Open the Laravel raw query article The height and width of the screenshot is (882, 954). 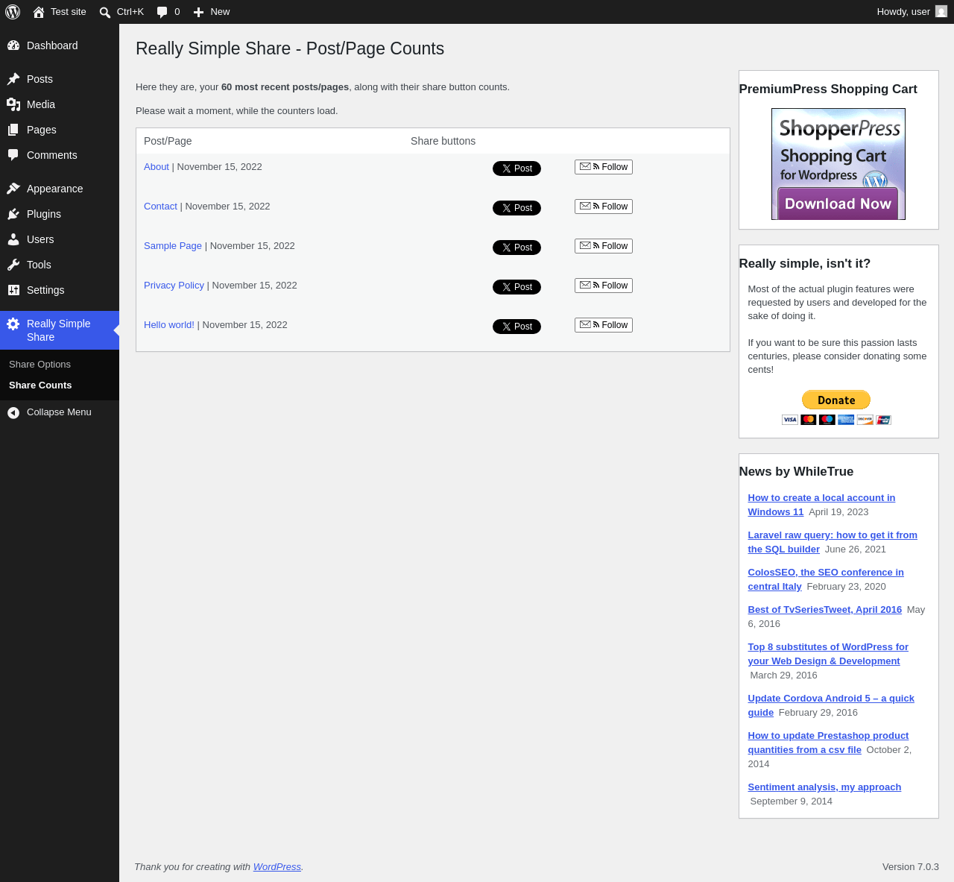pyautogui.click(x=833, y=542)
